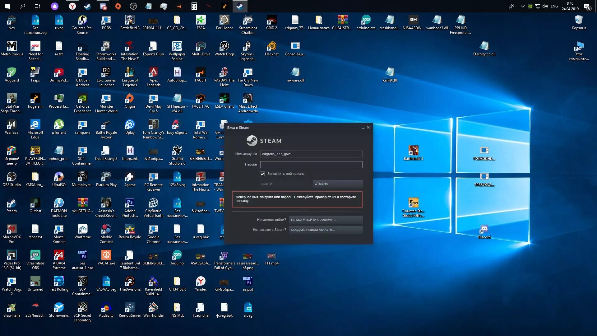The width and height of the screenshot is (597, 336).
Task: Open the Watch Dogs desktop shortcut
Action: click(x=224, y=49)
